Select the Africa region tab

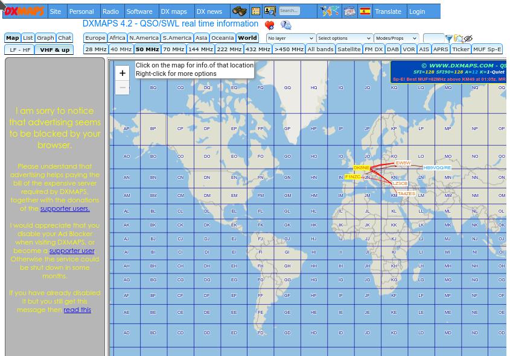pos(117,38)
